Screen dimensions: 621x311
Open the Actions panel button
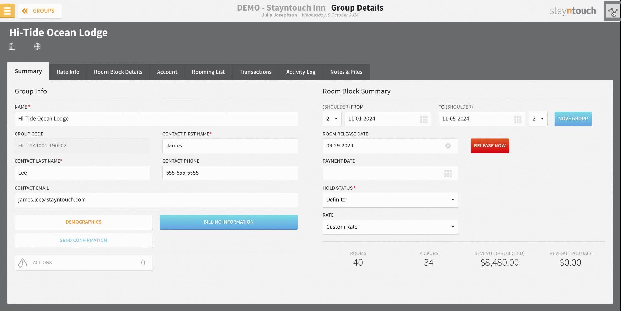click(83, 263)
